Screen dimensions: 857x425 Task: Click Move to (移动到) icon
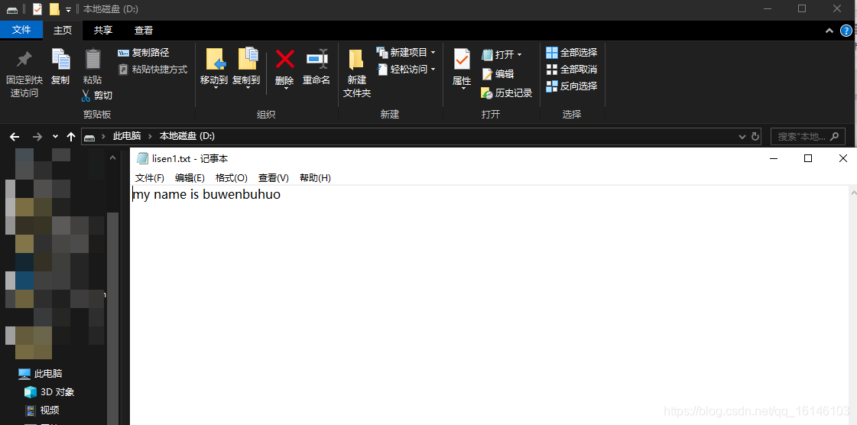(x=214, y=60)
